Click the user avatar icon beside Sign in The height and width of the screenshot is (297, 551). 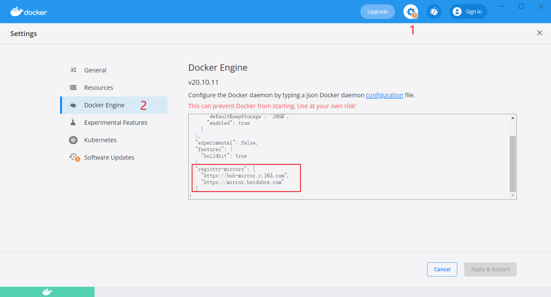tap(457, 12)
